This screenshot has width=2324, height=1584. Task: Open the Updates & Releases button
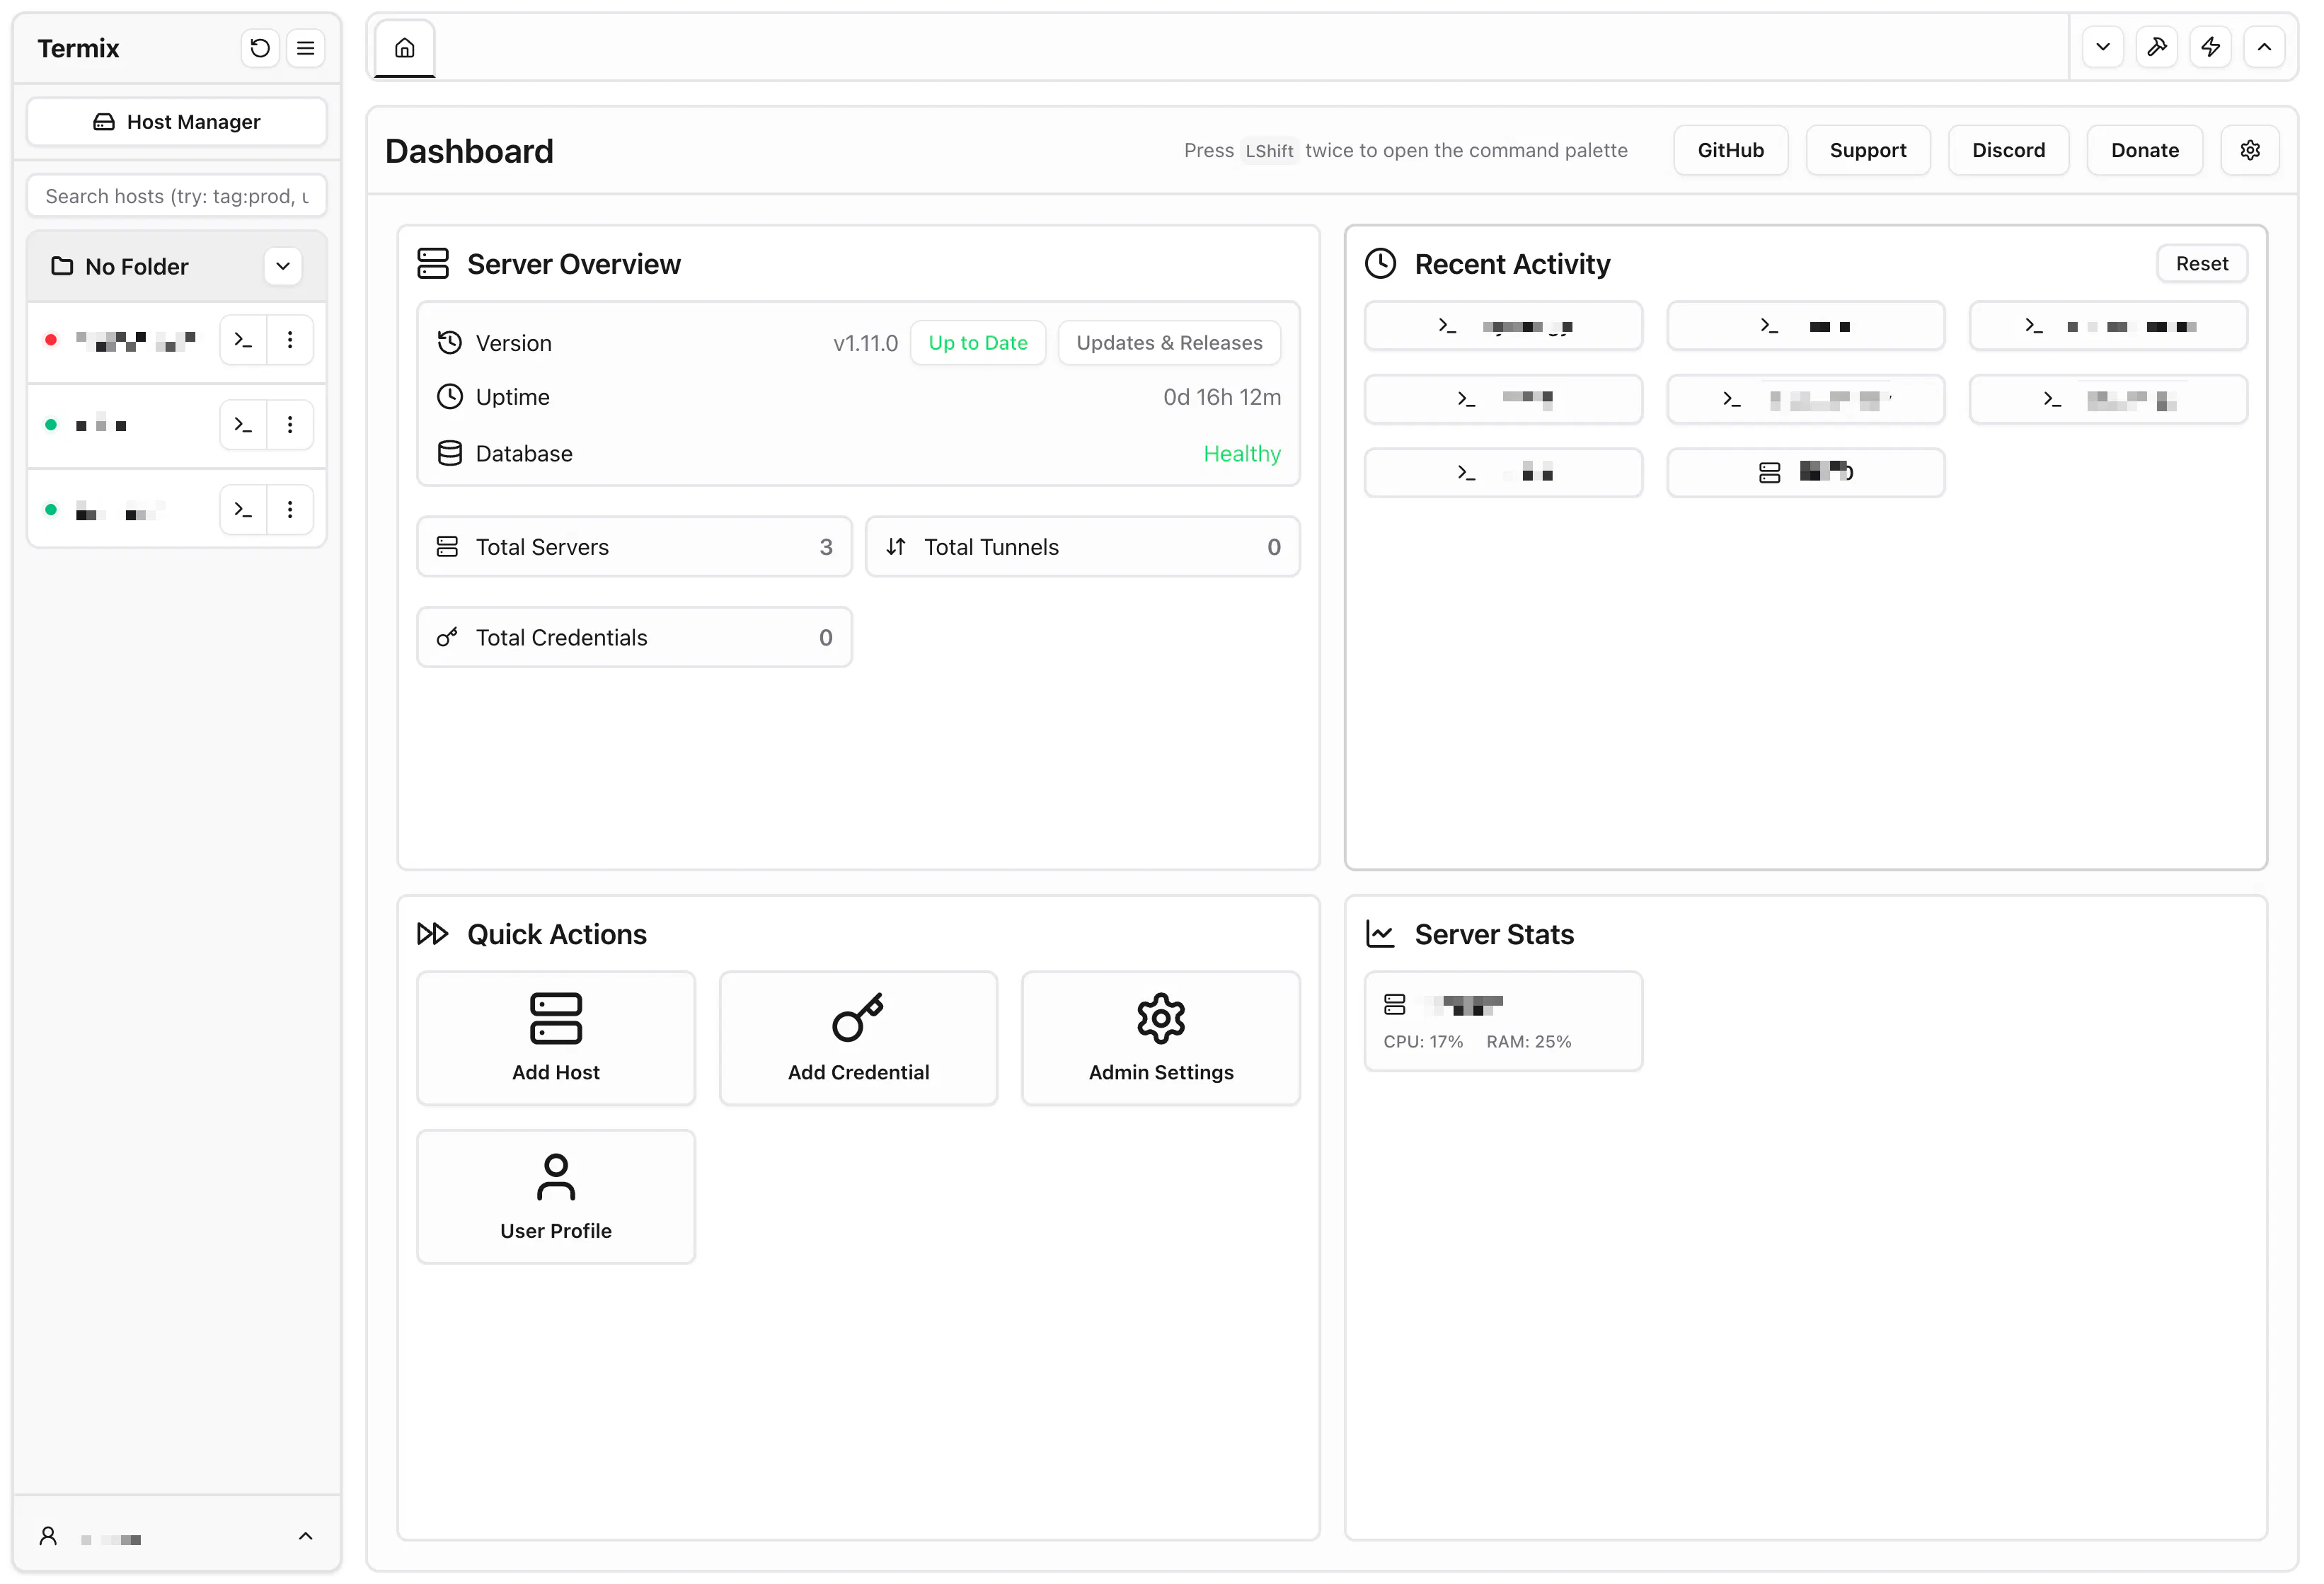coord(1169,343)
